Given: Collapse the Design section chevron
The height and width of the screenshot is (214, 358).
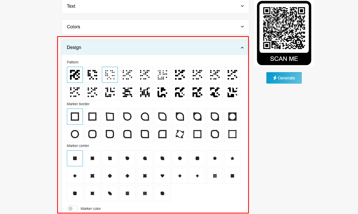Looking at the screenshot, I should tap(242, 47).
